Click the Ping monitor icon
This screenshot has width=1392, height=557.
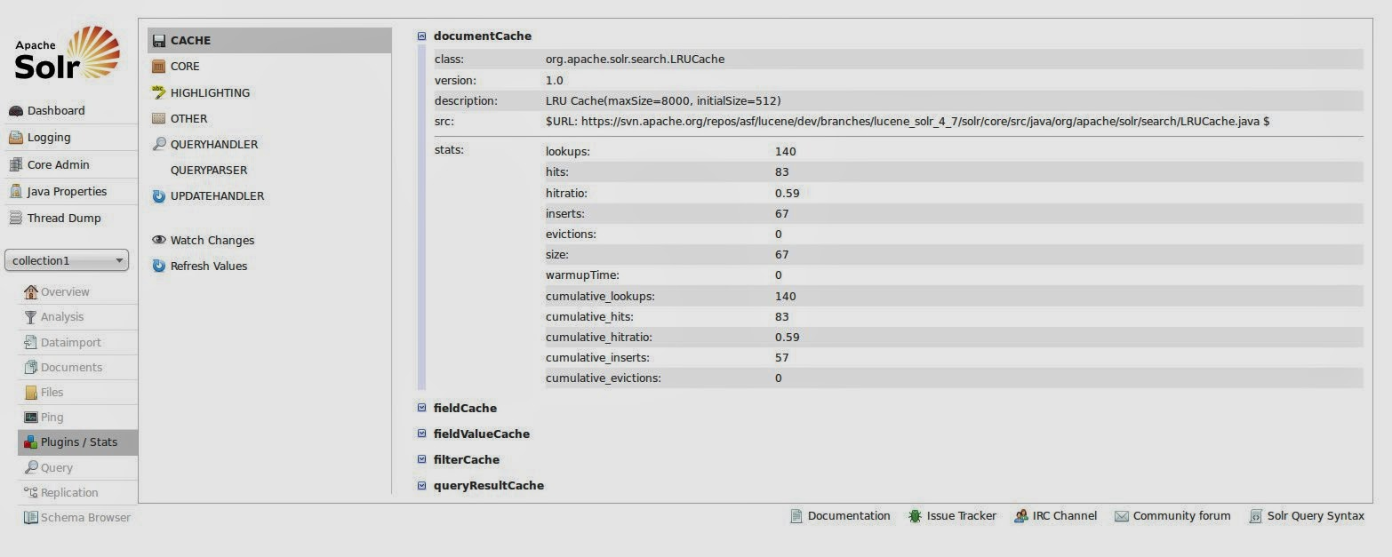click(31, 417)
